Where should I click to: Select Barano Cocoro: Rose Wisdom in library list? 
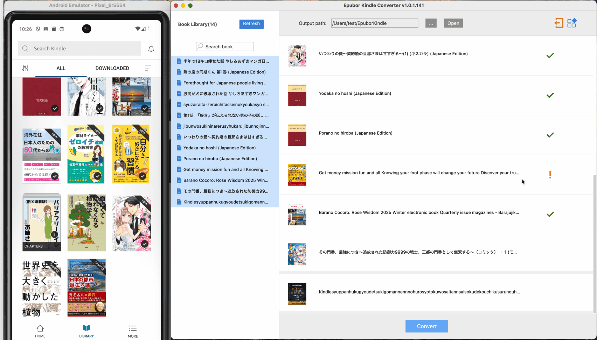tap(225, 180)
